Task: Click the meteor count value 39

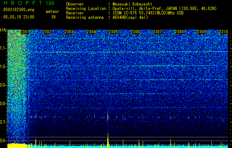Action: [53, 17]
